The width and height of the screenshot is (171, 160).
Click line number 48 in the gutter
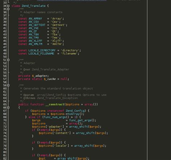click(5, 50)
